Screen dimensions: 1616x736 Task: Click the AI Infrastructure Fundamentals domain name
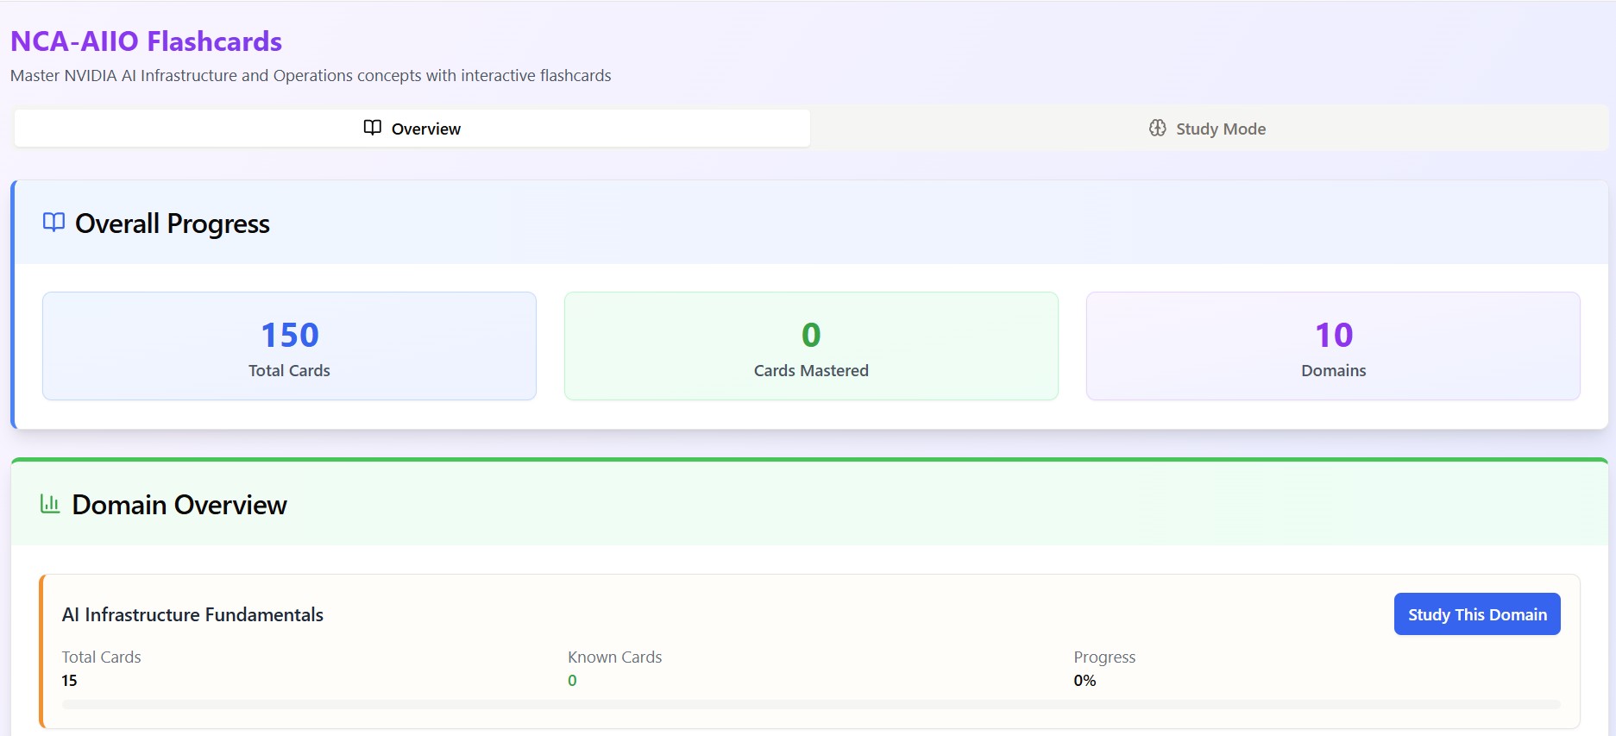coord(192,614)
